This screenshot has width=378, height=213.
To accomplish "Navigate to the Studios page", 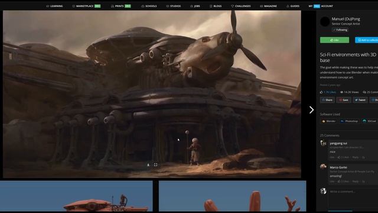I will point(174,6).
